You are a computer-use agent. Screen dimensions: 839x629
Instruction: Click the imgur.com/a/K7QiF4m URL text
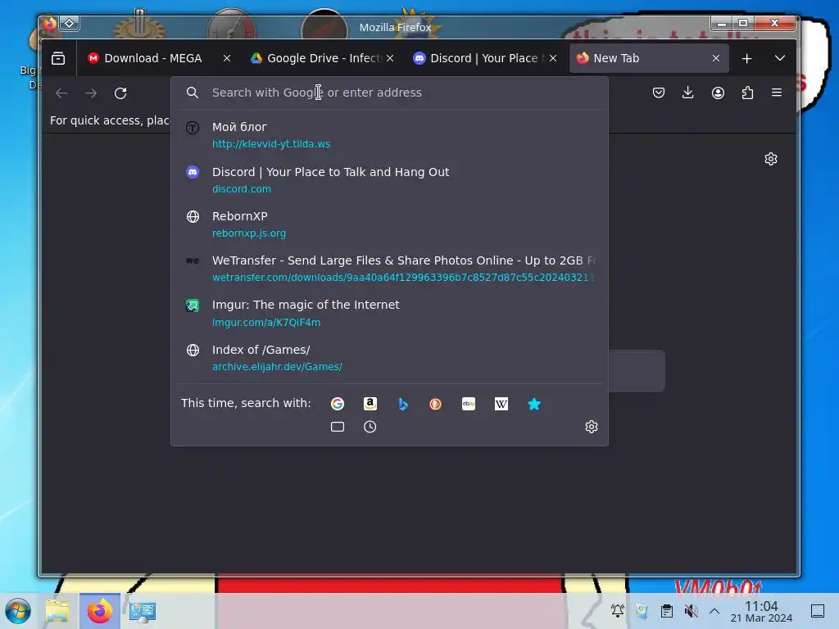[266, 322]
